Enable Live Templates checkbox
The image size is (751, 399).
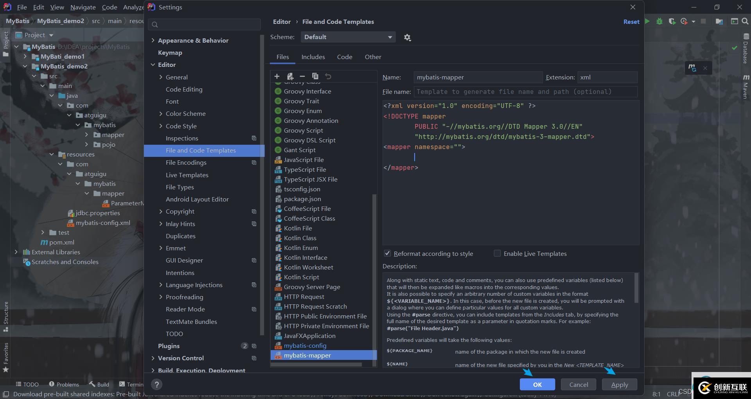pyautogui.click(x=497, y=253)
